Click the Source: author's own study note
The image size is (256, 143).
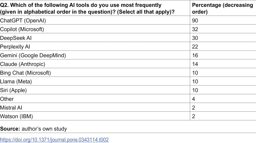pos(34,129)
